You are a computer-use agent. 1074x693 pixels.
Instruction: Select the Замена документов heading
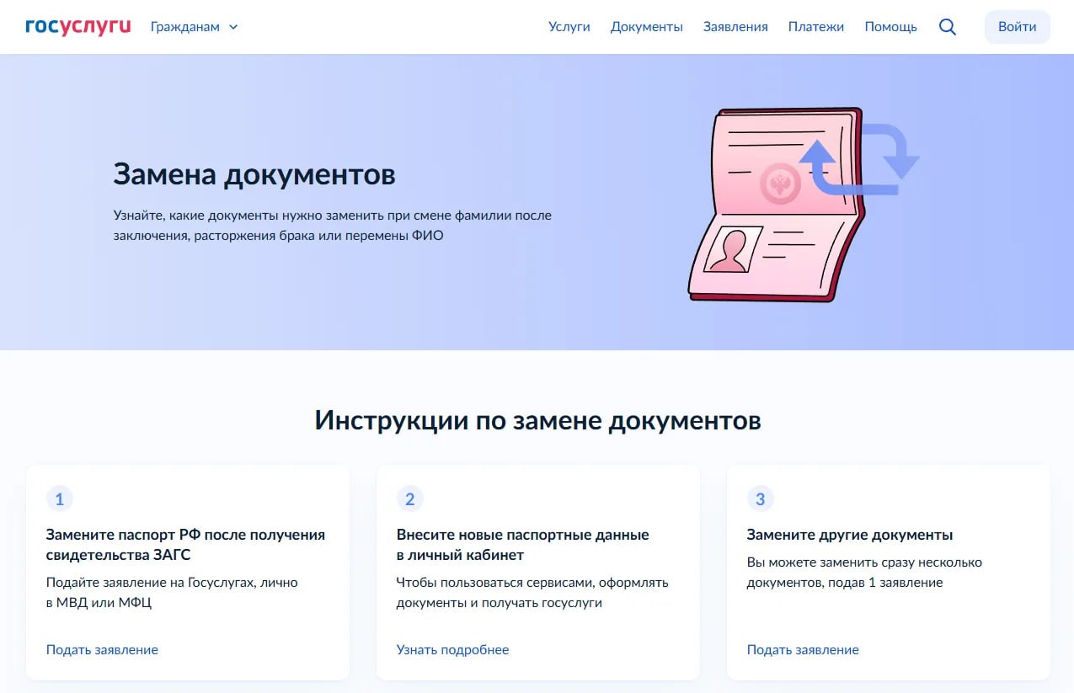[254, 174]
